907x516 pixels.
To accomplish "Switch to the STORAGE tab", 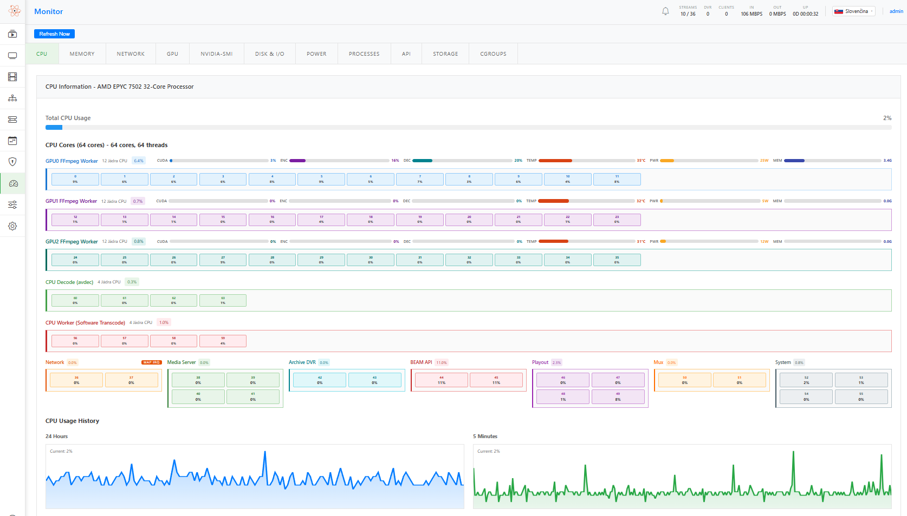I will click(445, 54).
